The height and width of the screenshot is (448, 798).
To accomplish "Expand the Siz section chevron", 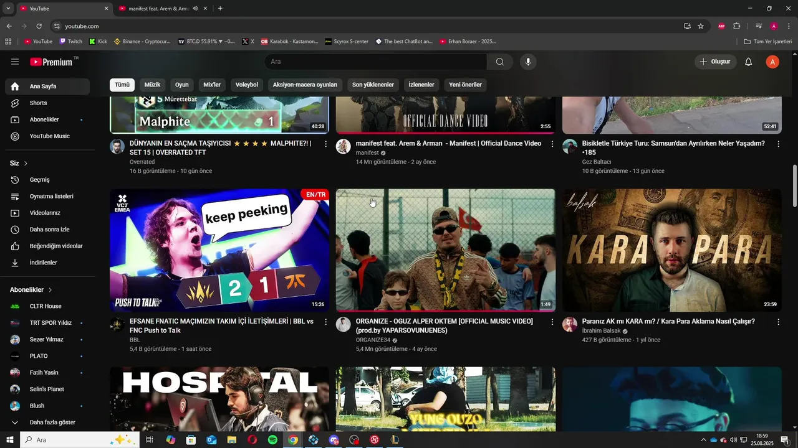I will 26,163.
